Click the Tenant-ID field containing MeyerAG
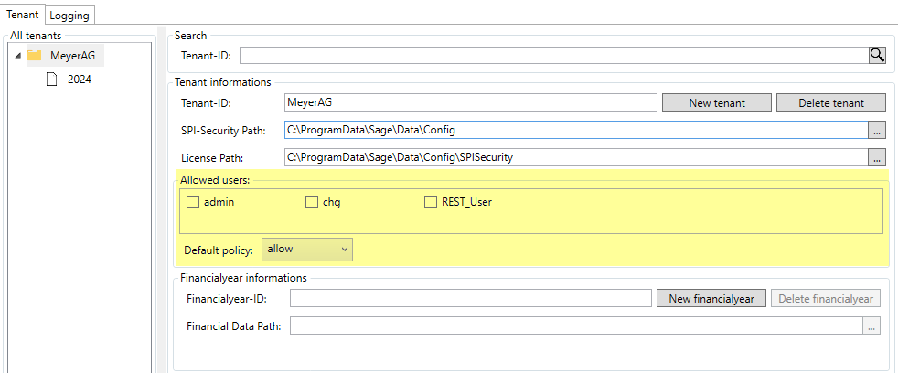The height and width of the screenshot is (373, 898). (x=470, y=103)
